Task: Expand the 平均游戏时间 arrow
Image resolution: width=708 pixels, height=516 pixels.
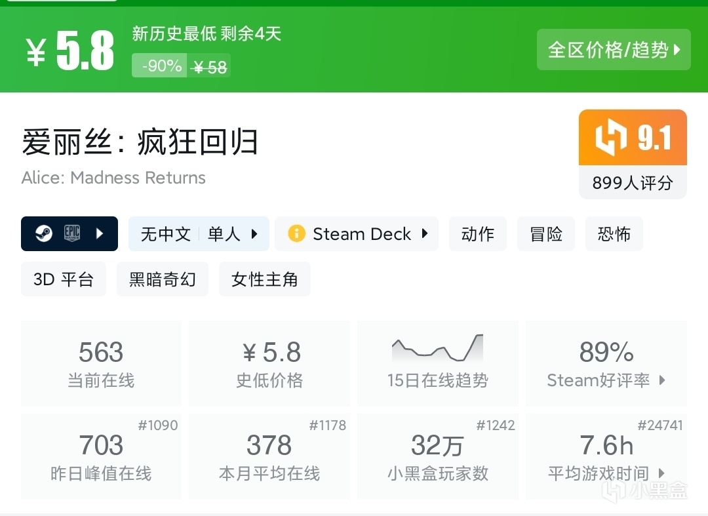Action: point(662,473)
